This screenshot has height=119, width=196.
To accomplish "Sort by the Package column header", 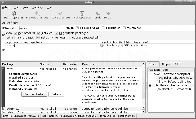I will coord(20,64).
